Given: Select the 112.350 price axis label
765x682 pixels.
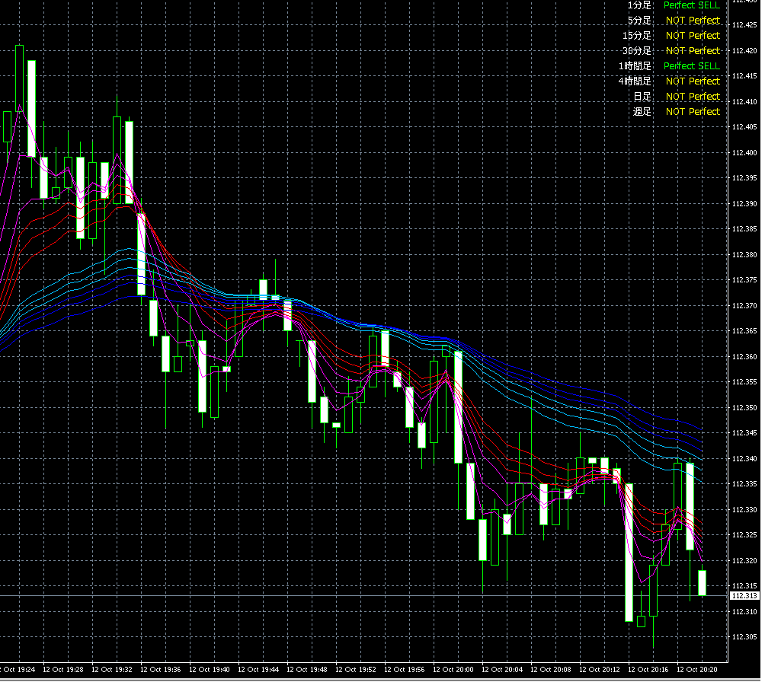Looking at the screenshot, I should [x=744, y=407].
